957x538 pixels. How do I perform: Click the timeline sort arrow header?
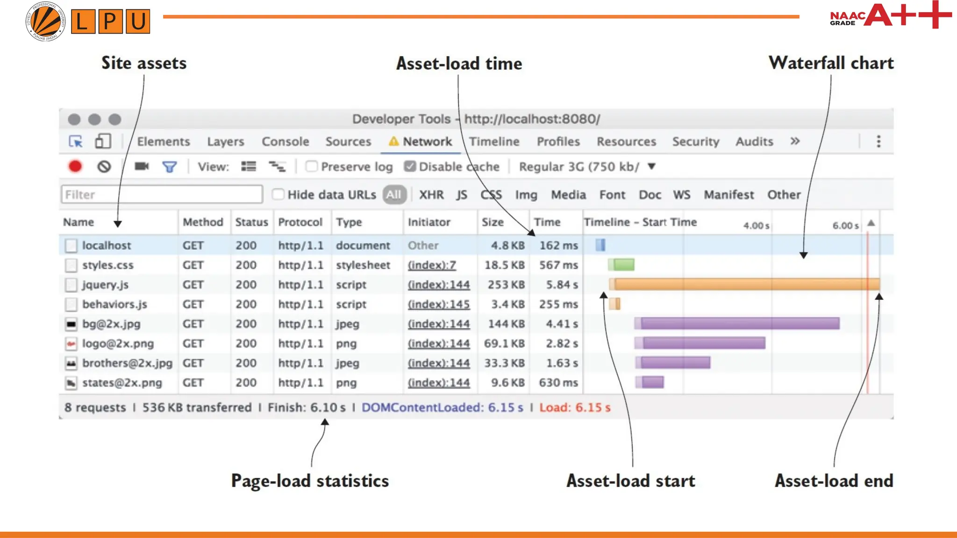pyautogui.click(x=871, y=223)
